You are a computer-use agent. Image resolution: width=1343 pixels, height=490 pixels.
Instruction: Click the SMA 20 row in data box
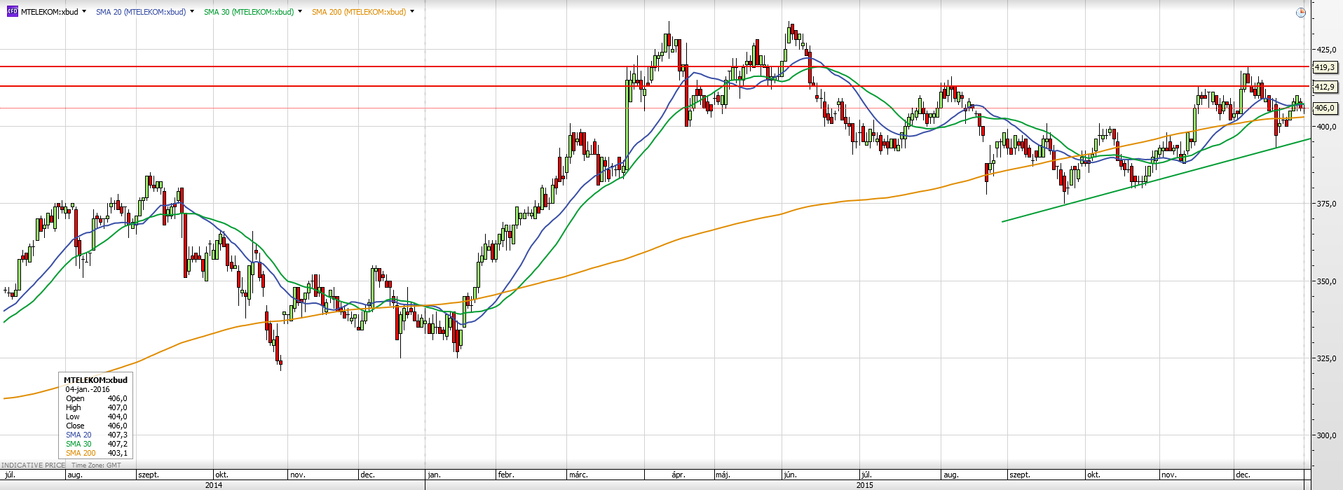(x=96, y=435)
